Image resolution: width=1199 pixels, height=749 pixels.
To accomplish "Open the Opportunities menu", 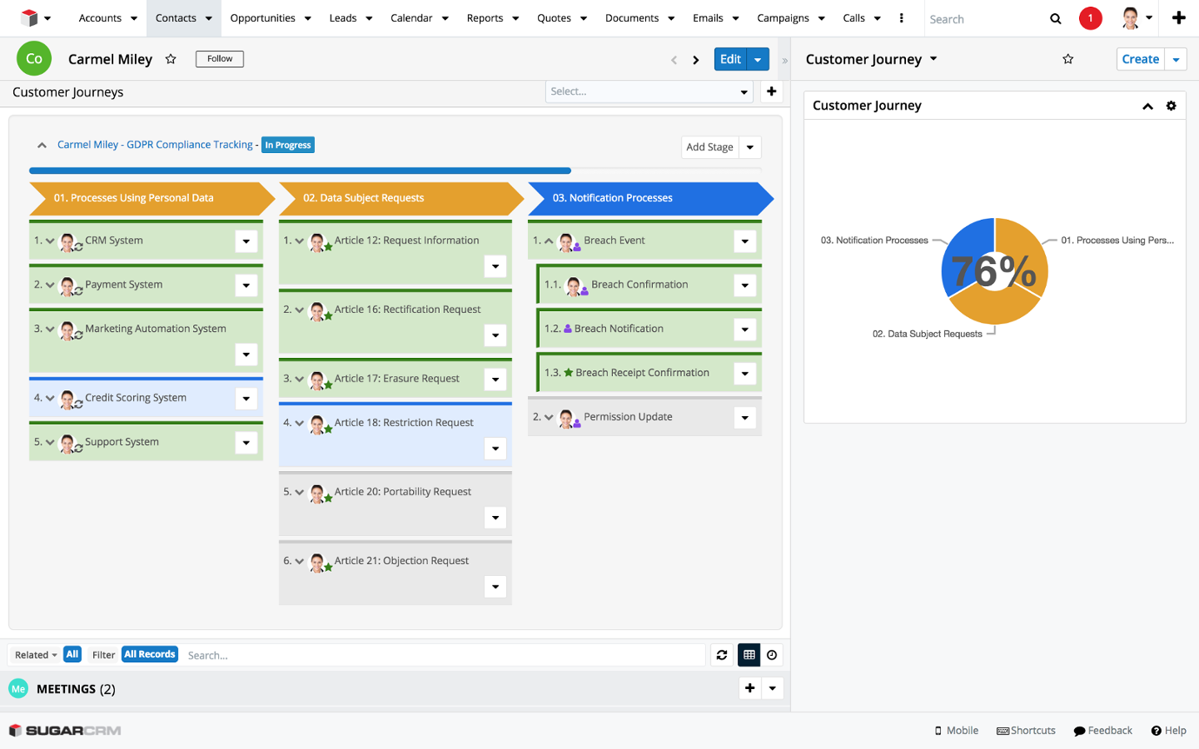I will pyautogui.click(x=263, y=18).
